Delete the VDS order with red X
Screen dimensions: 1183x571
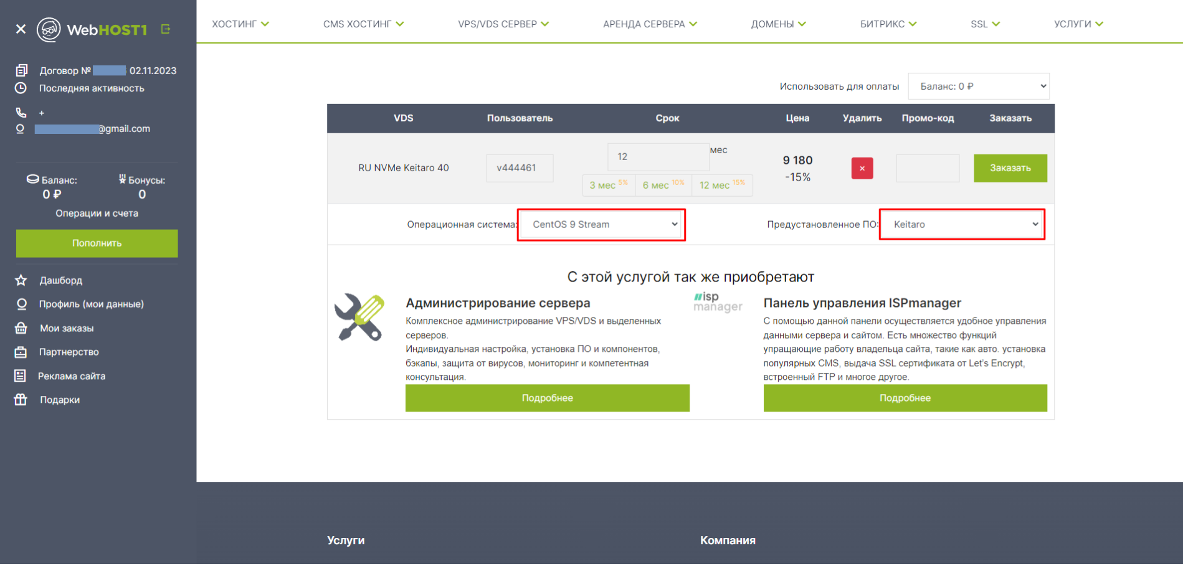coord(862,168)
